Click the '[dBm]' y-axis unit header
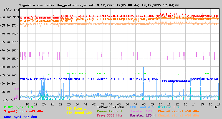222x119 pixels. point(8,10)
